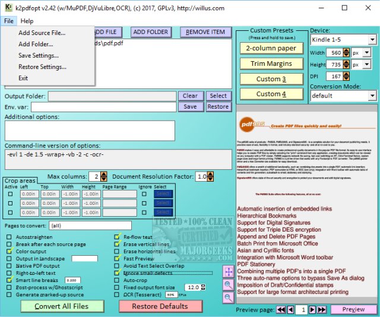Enable Autostraighten checkbox
Viewport: 380px width, 317px height.
coord(9,237)
